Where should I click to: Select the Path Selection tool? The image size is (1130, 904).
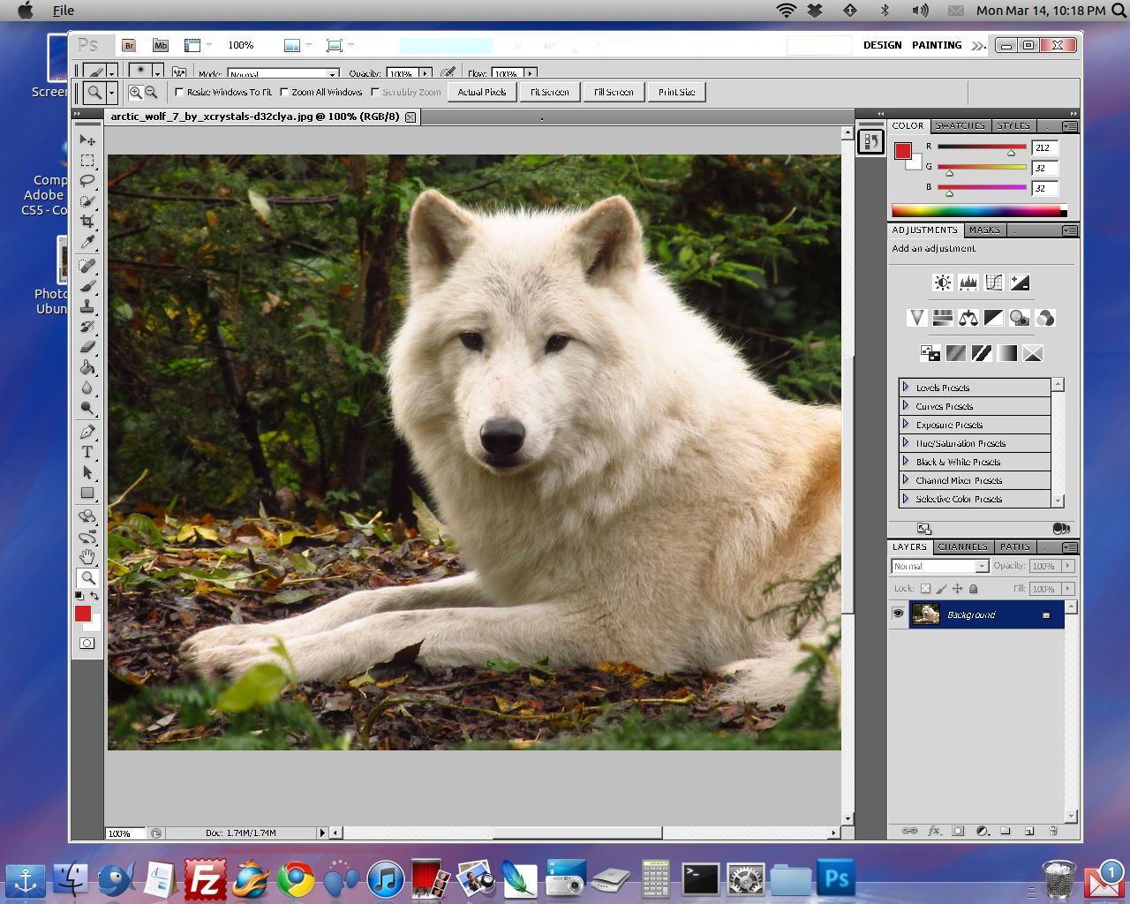coord(87,472)
